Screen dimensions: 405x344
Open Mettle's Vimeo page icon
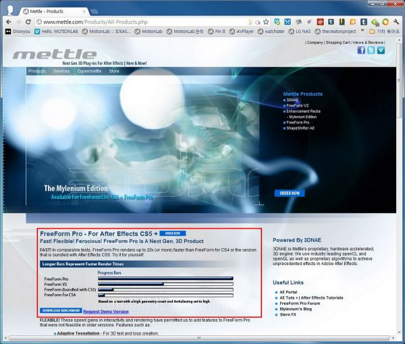point(381,50)
